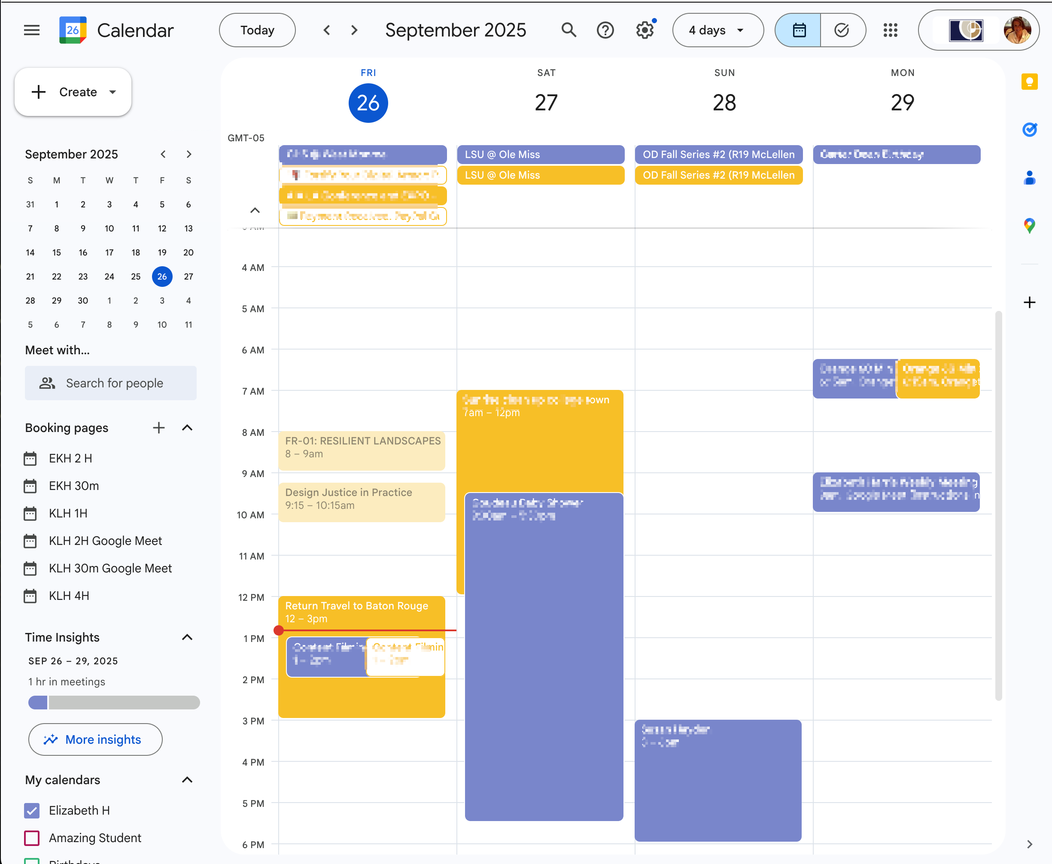The width and height of the screenshot is (1052, 864).
Task: Enable the Amazing Student calendar
Action: tap(32, 838)
